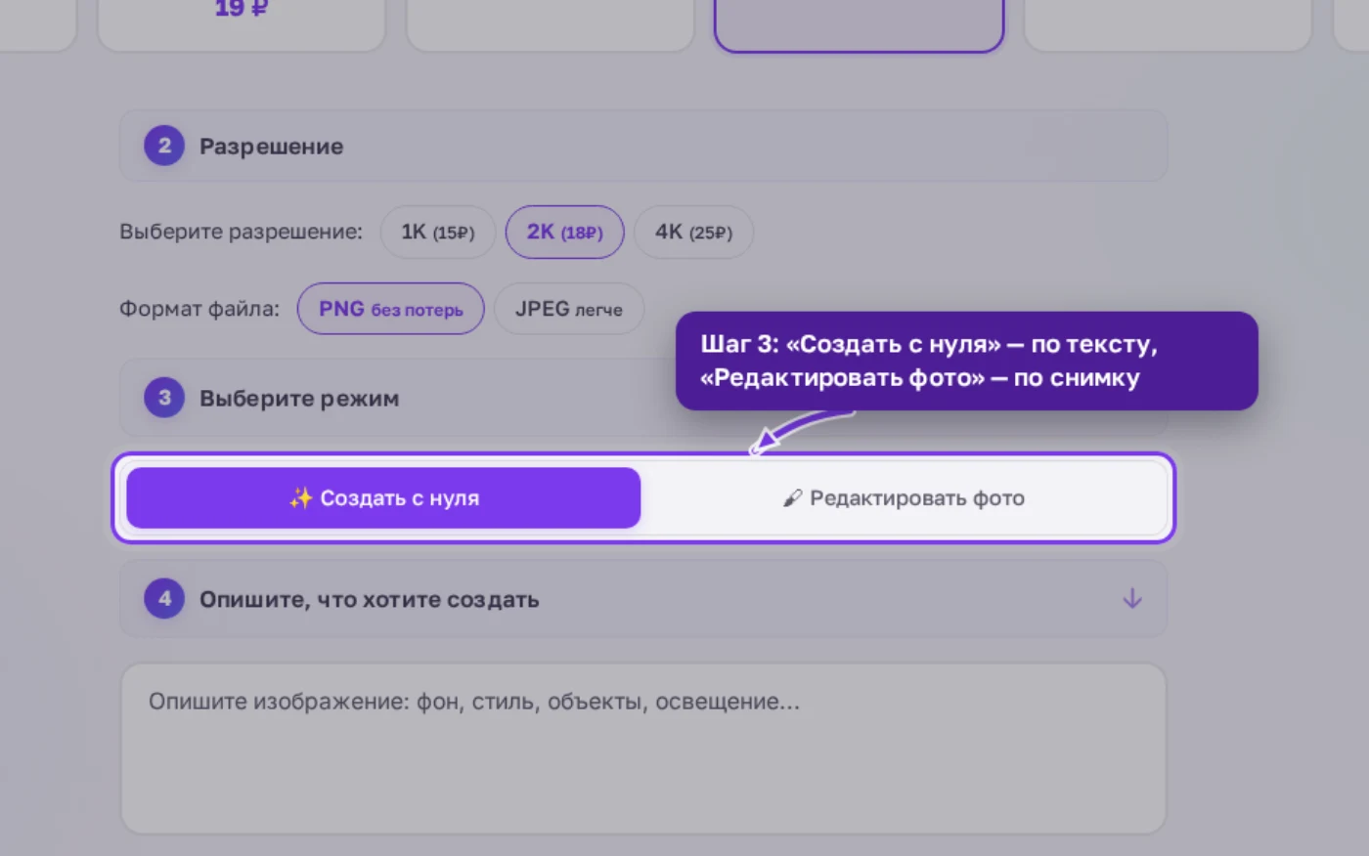Click the Формат файла label
Viewport: 1369px width, 856px height.
point(199,309)
